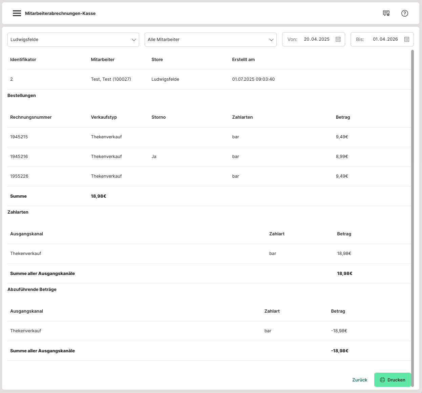Select cancelled order row 1945216
422x393 pixels.
pyautogui.click(x=19, y=157)
